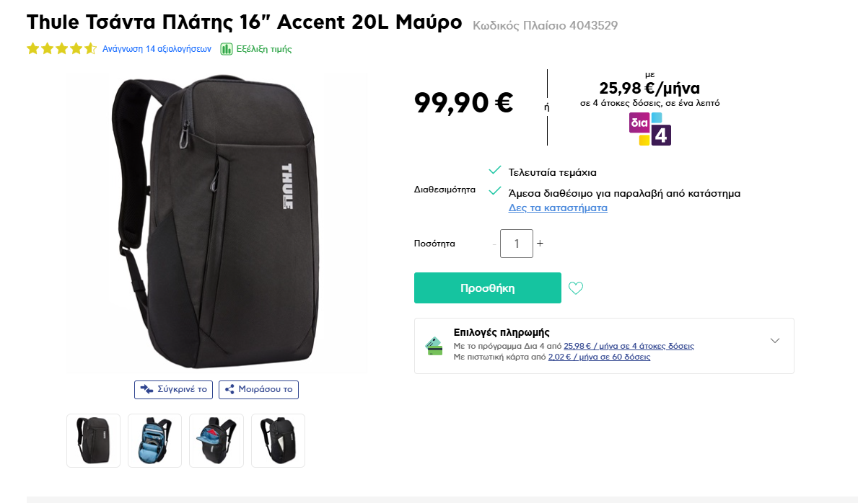
Task: Click the Δια 4 installments logo
Action: coord(650,129)
